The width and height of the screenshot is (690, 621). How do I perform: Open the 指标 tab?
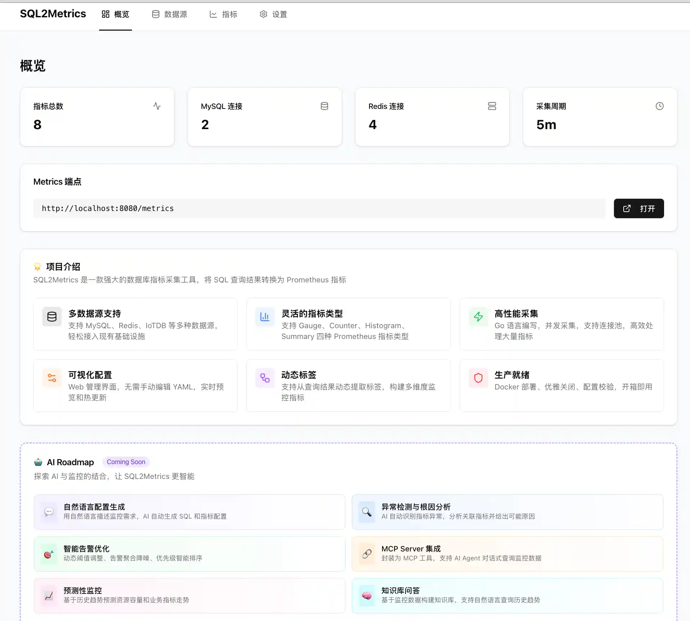224,14
